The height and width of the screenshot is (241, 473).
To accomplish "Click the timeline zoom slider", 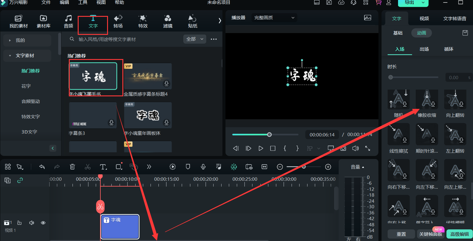I will [304, 167].
